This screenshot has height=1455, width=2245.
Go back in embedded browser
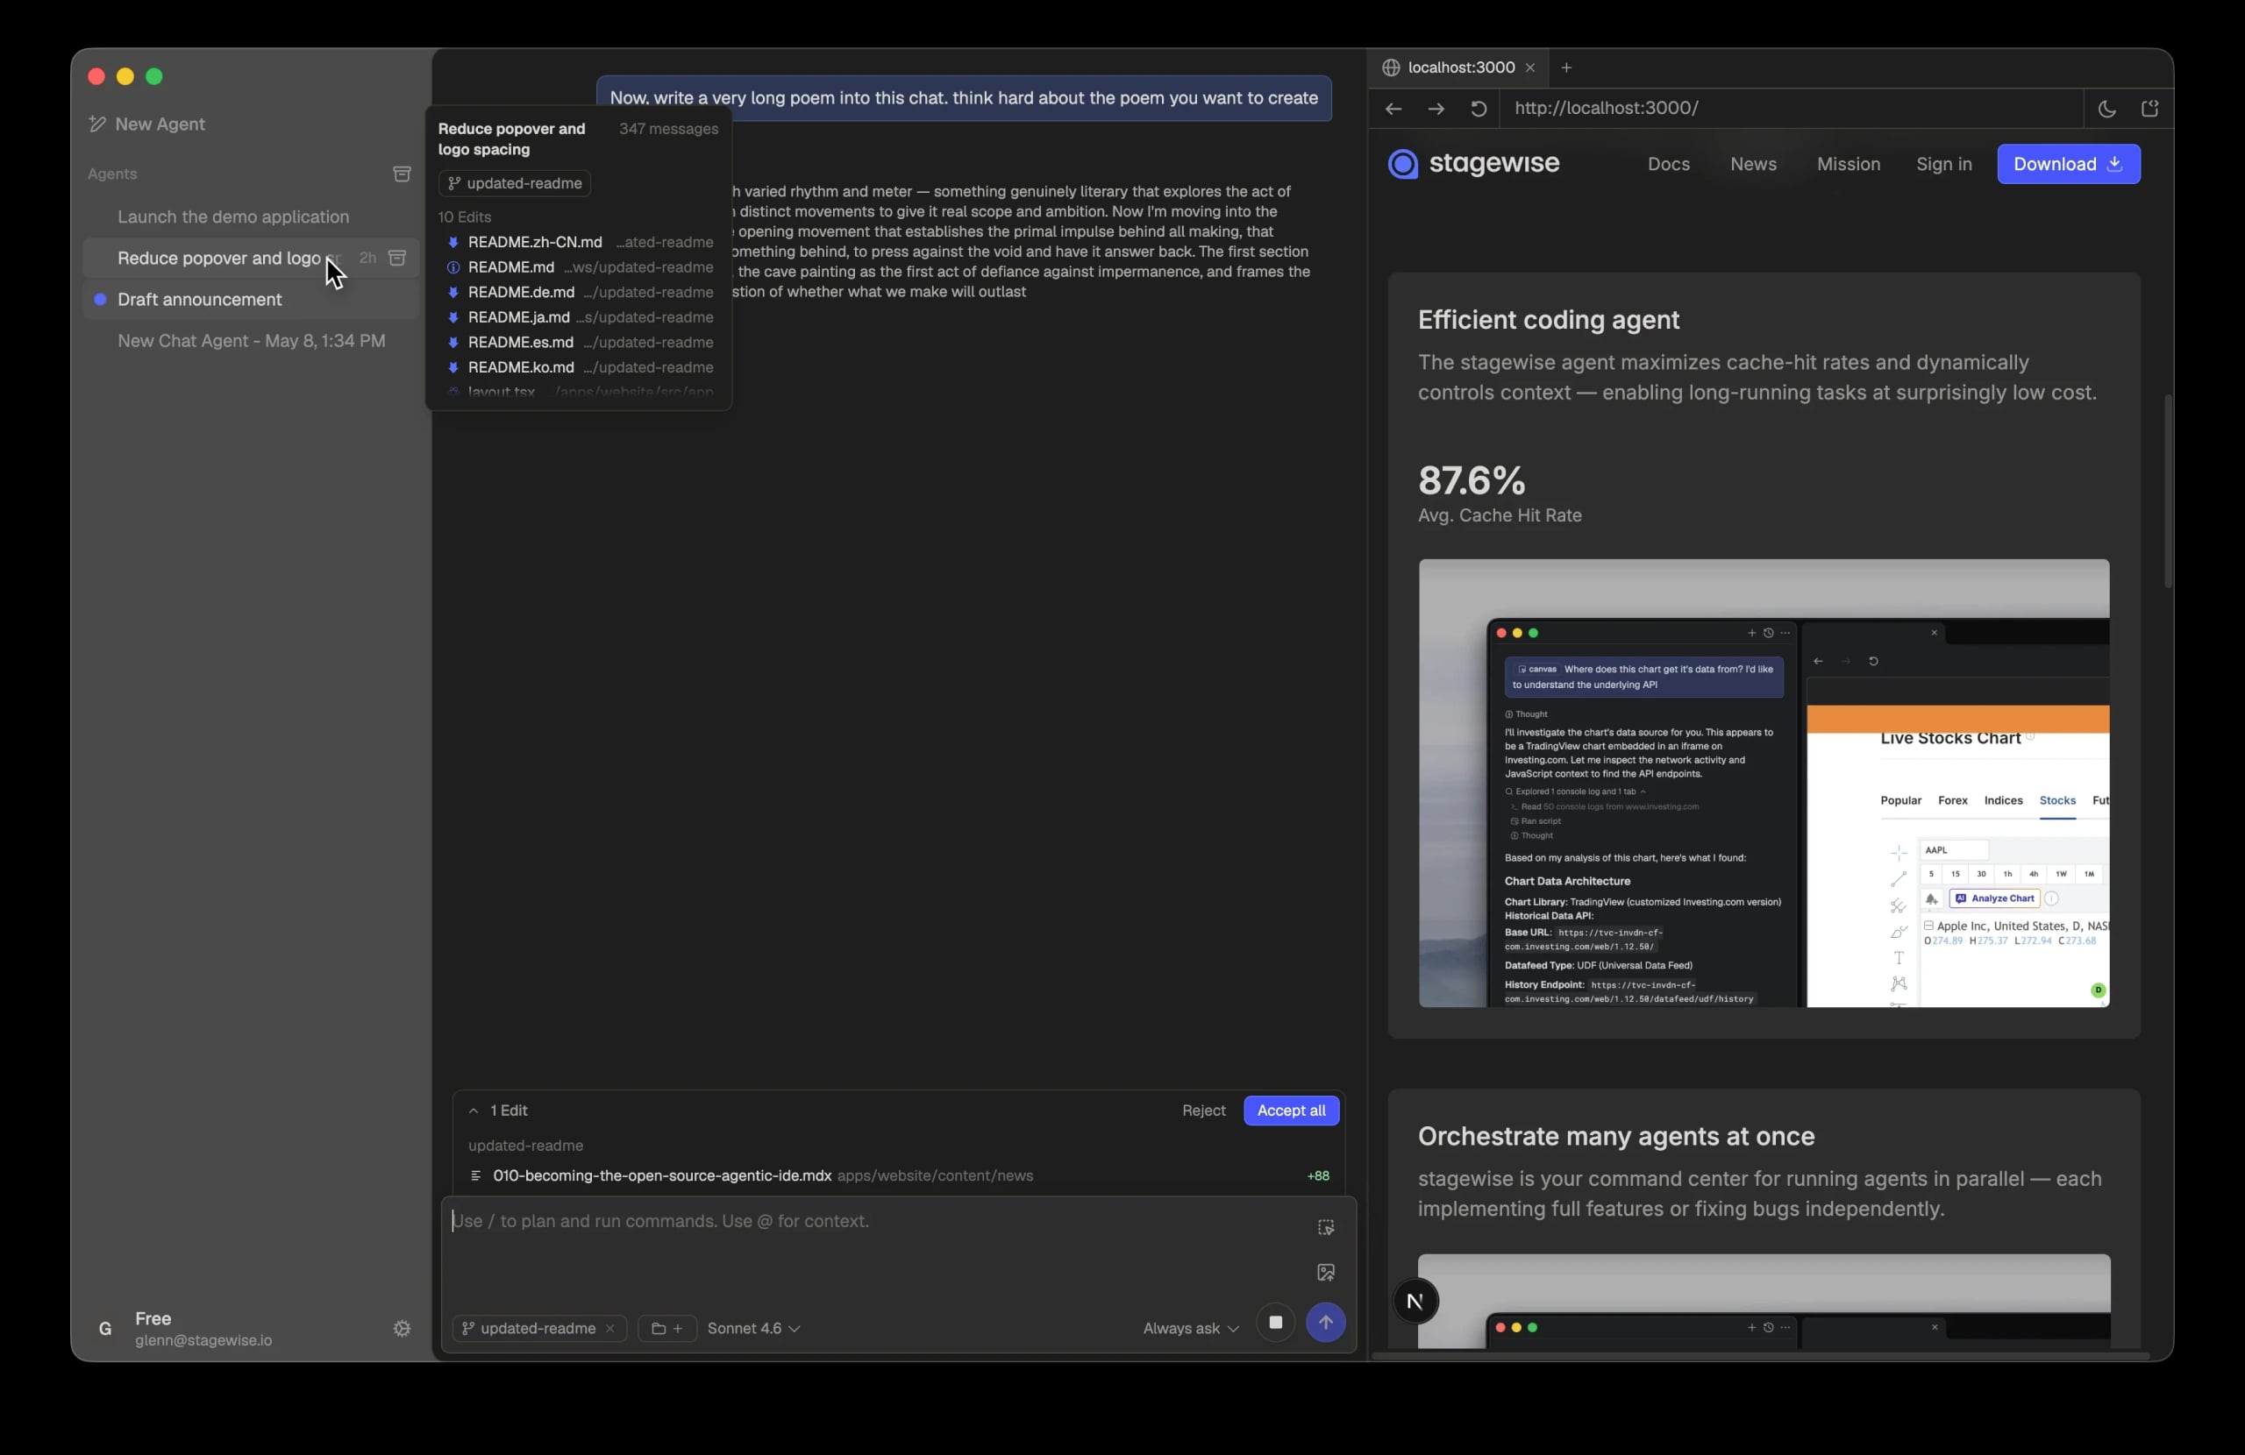(1393, 109)
